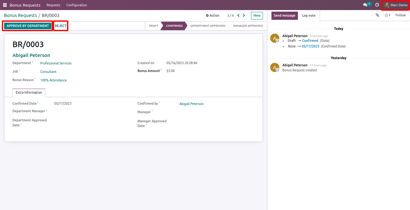Open Confirmed by Abigail Peterson link
The width and height of the screenshot is (410, 210).
click(x=191, y=104)
